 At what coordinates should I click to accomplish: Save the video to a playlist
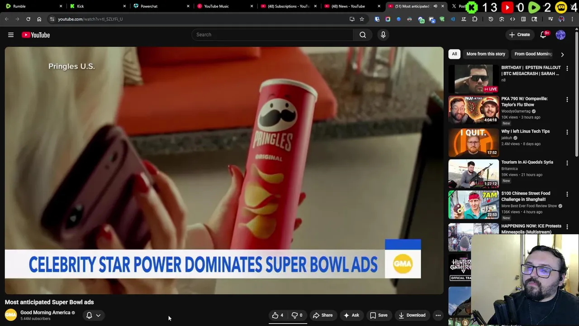click(379, 316)
